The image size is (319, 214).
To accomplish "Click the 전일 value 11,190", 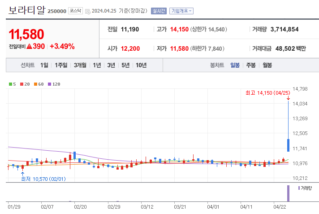I will point(130,29).
